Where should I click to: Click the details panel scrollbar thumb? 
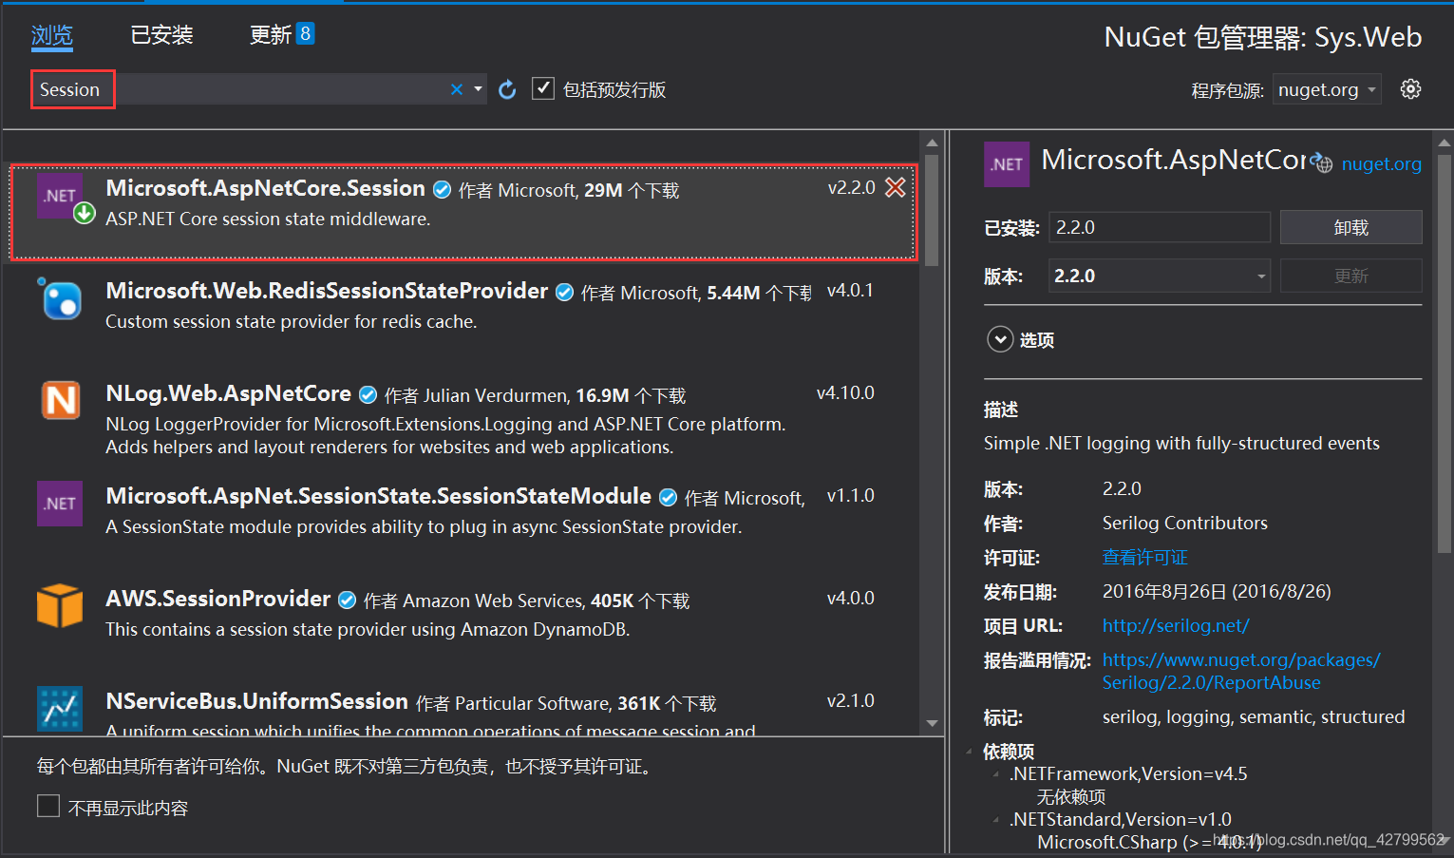point(1445,354)
